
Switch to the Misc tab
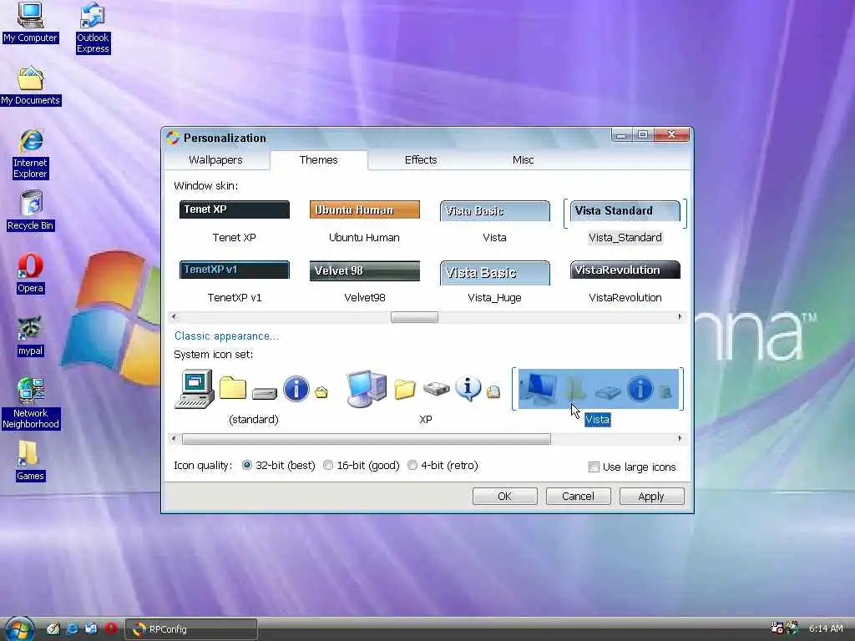point(523,159)
